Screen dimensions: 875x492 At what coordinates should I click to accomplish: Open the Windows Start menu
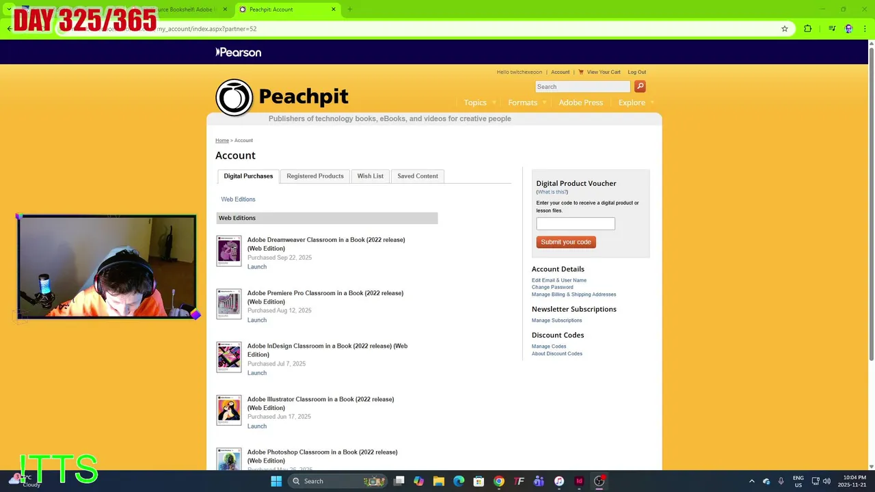[x=276, y=481]
